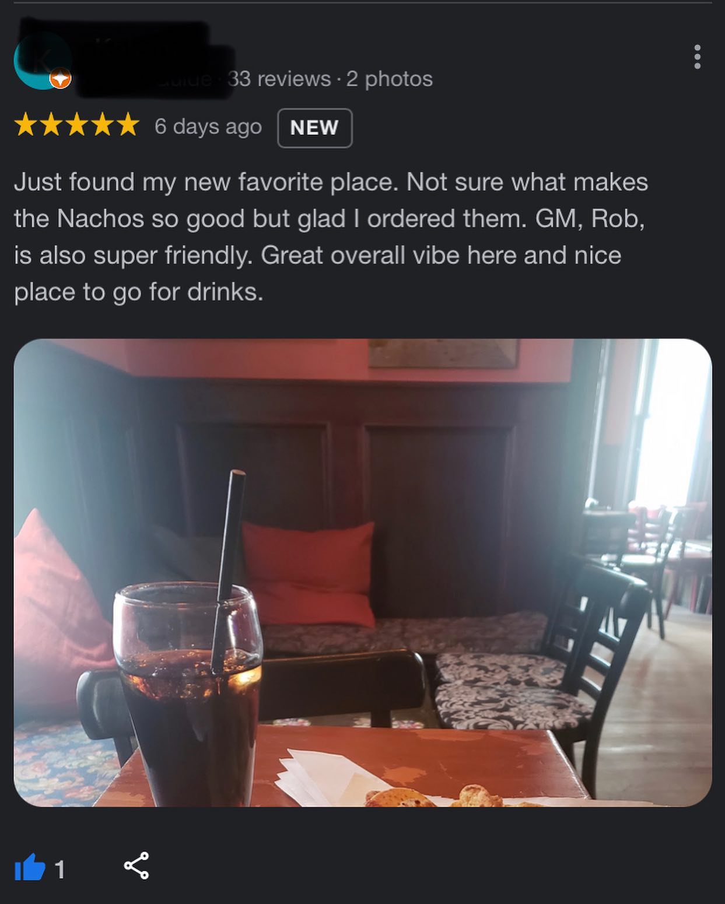Open the reviewer's "2 photos" link
The width and height of the screenshot is (725, 904).
[390, 79]
